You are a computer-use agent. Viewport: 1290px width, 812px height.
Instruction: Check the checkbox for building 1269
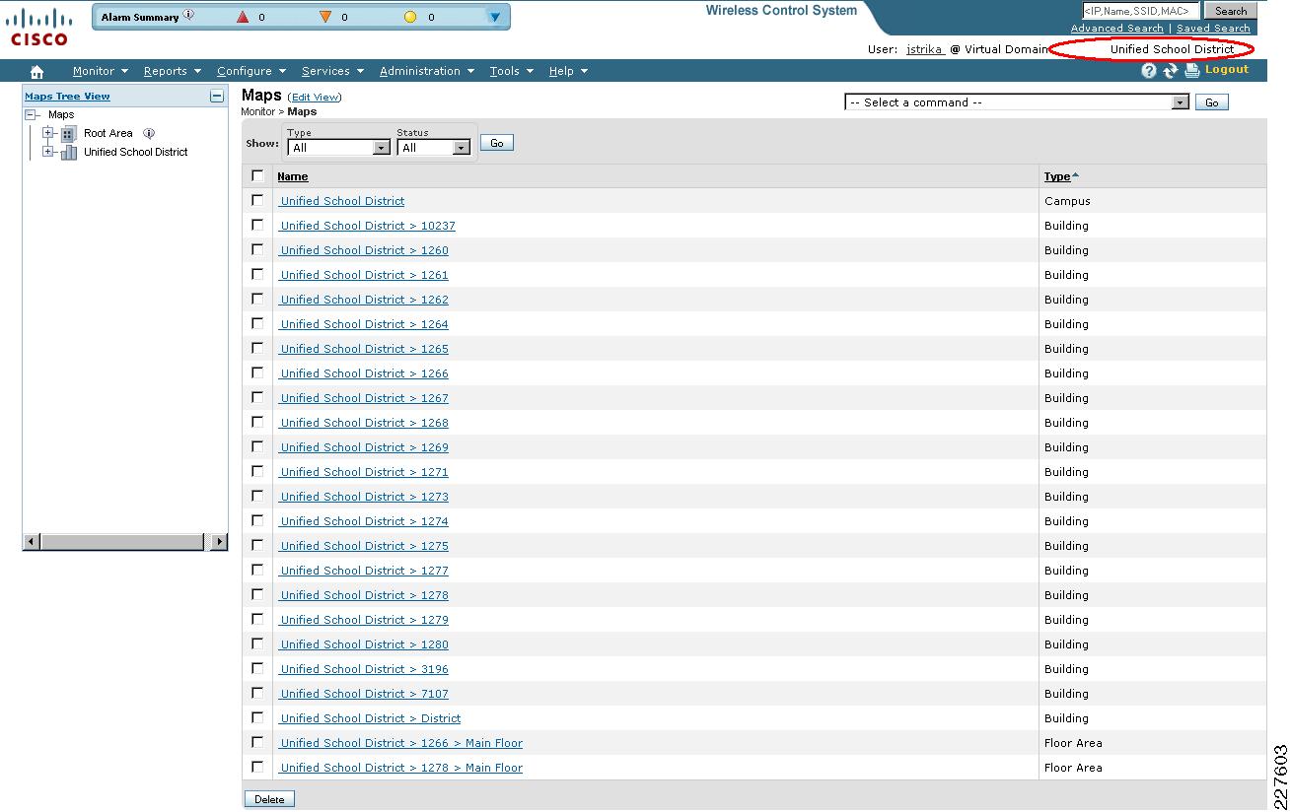click(x=257, y=446)
